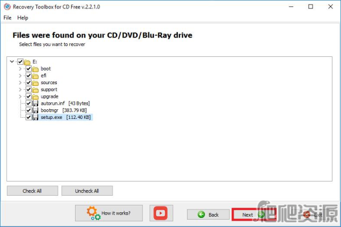Uncheck the support folder checkbox
This screenshot has height=227, width=341.
click(28, 89)
